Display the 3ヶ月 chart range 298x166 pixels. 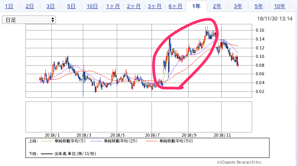(x=155, y=6)
